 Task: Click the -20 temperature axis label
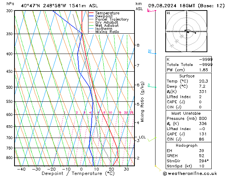tap(51, 169)
